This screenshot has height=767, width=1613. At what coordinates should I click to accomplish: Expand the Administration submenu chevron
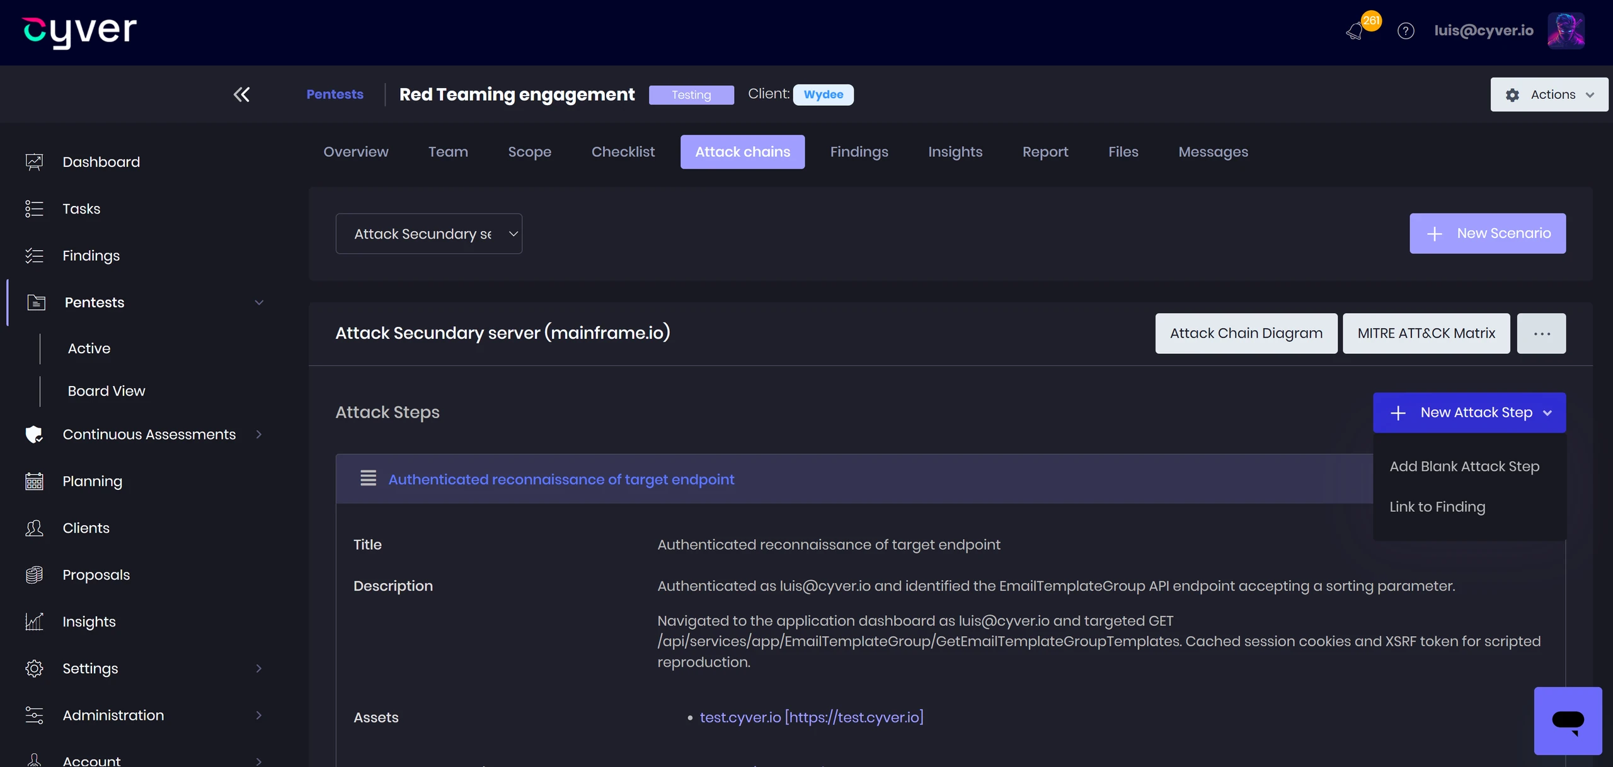pyautogui.click(x=259, y=715)
